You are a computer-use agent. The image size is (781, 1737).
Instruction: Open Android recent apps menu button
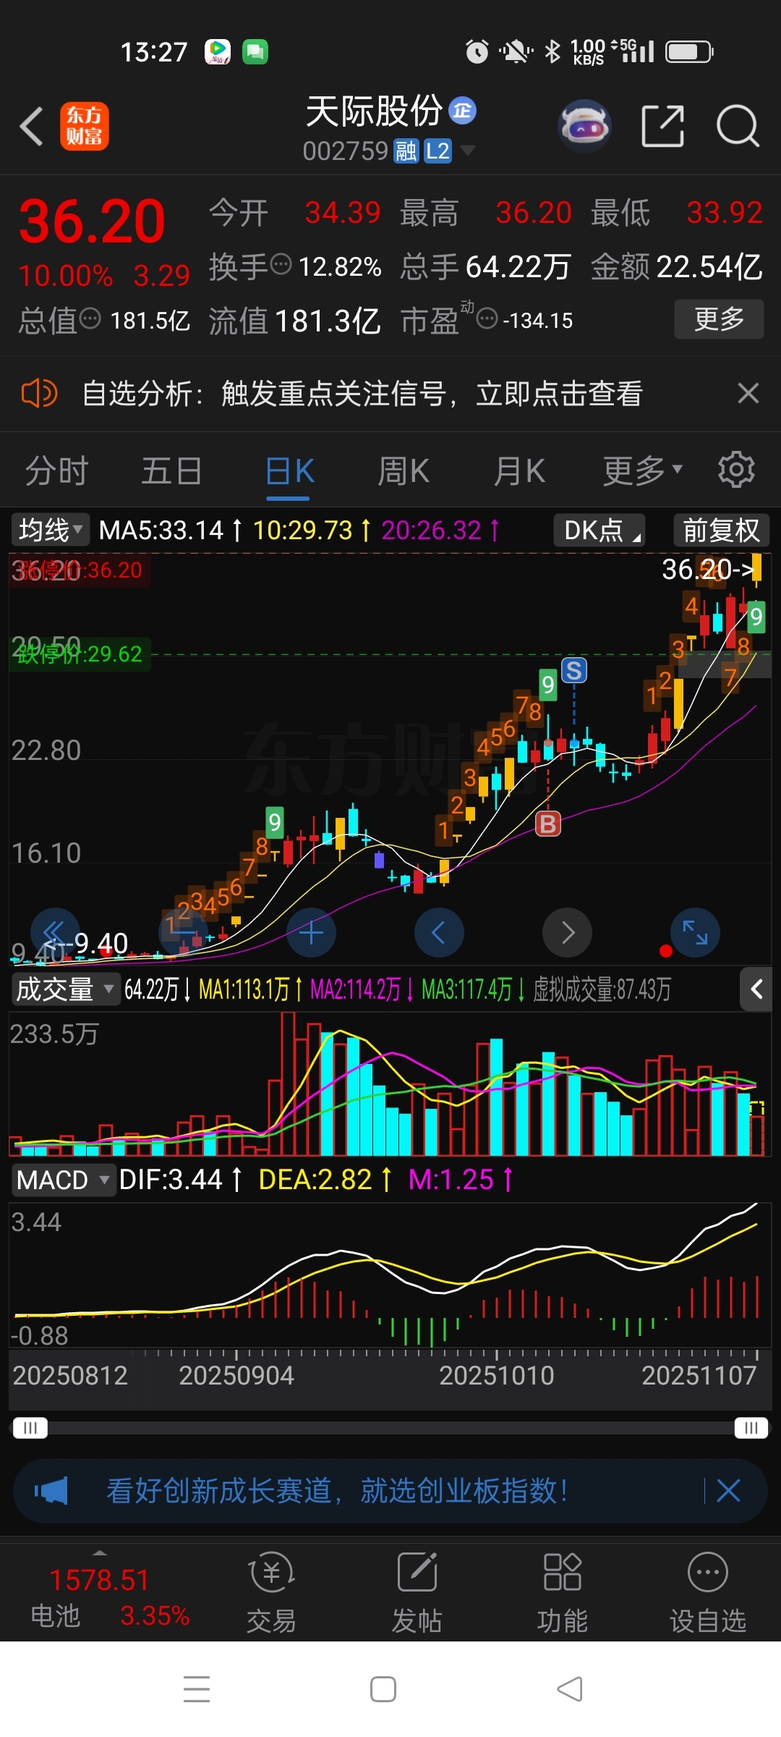197,1689
